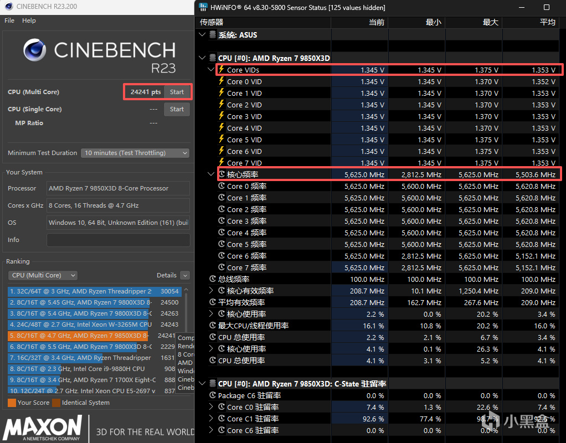
Task: Open the Minimum Test Duration dropdown
Action: pos(135,153)
